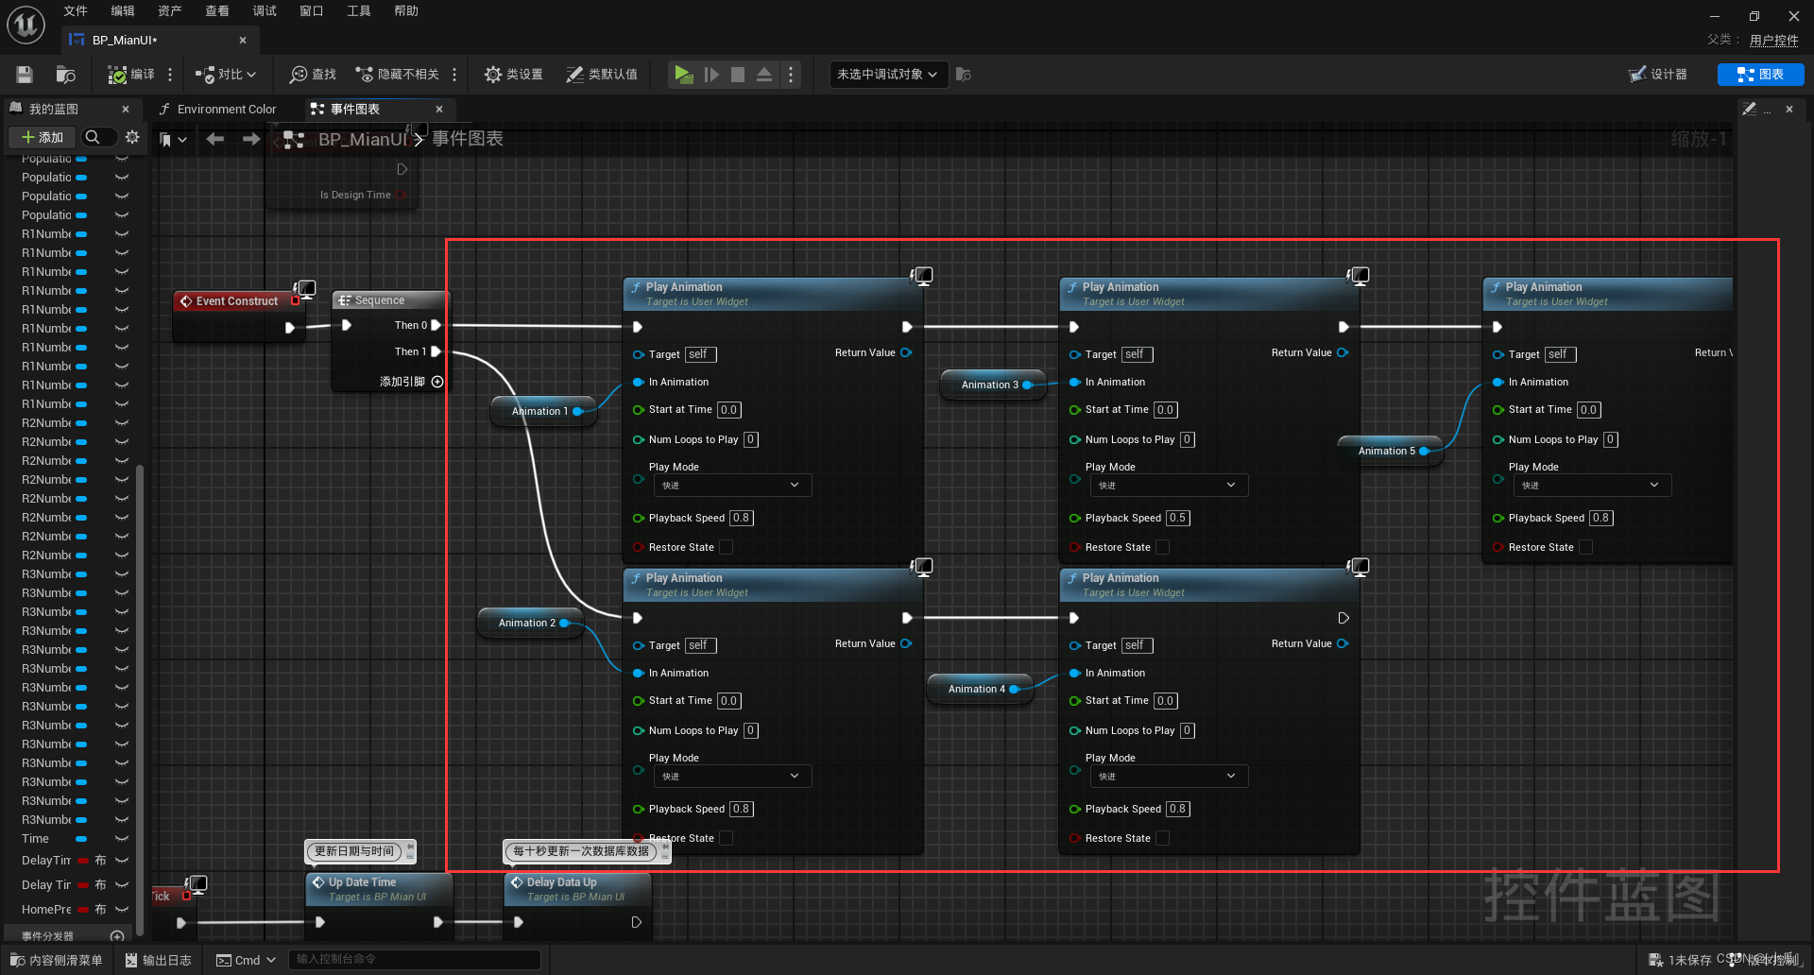Navigate forward with the right arrow in graph
The width and height of the screenshot is (1814, 975).
250,139
